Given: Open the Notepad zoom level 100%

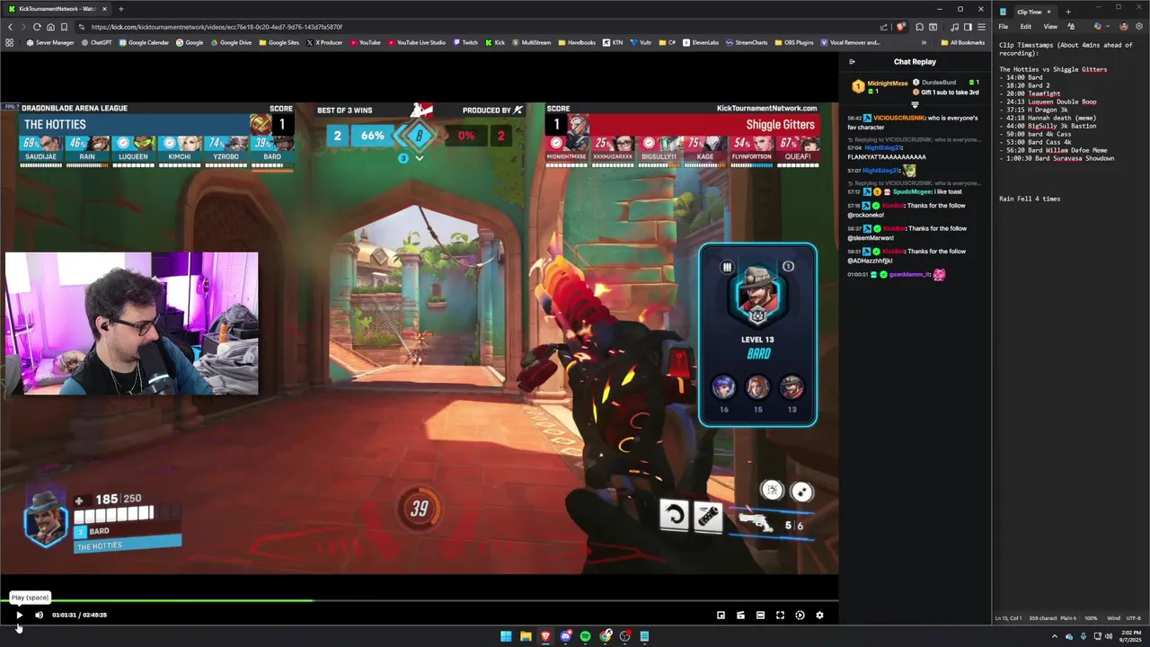Looking at the screenshot, I should point(1091,618).
